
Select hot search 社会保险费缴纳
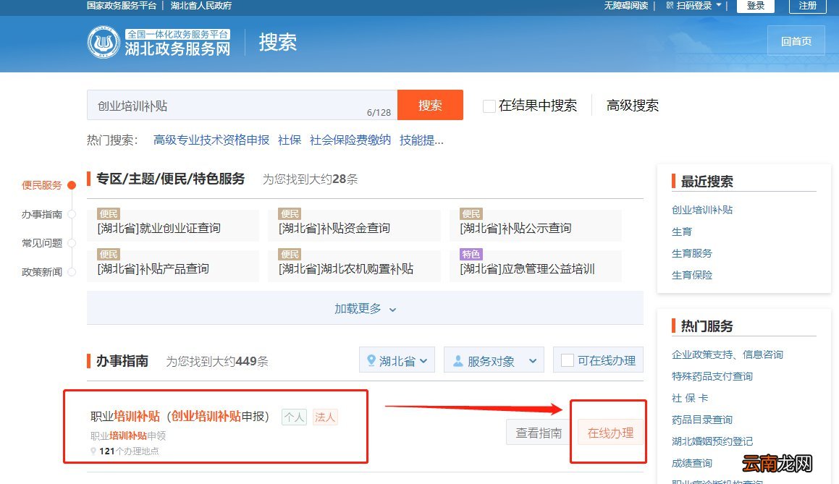click(x=350, y=140)
